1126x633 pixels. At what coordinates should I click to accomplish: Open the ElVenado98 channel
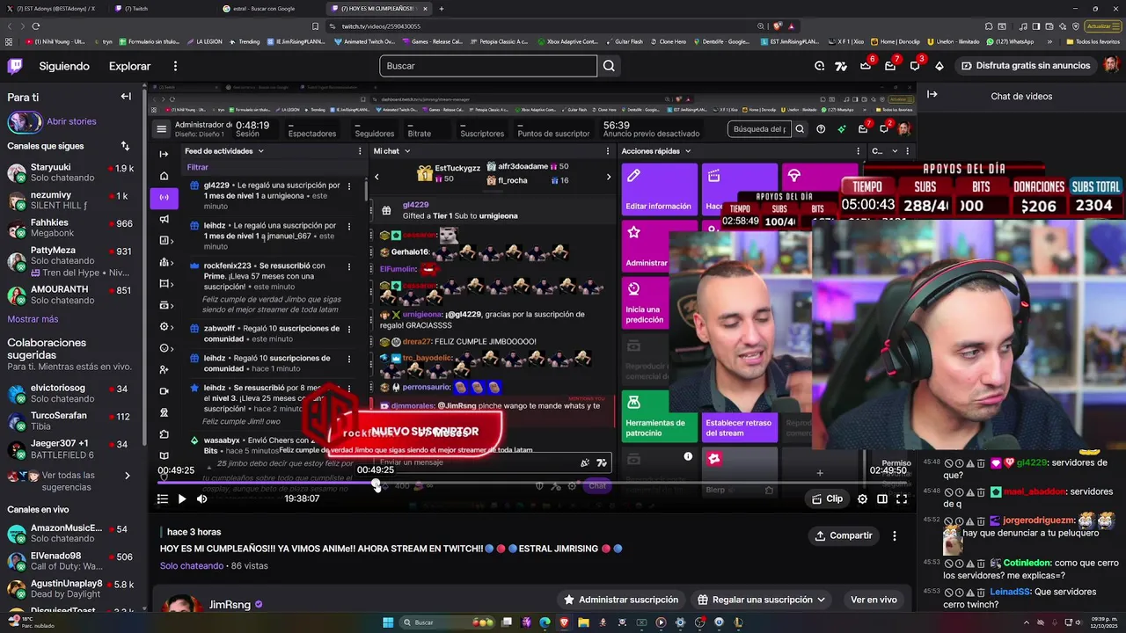(70, 561)
